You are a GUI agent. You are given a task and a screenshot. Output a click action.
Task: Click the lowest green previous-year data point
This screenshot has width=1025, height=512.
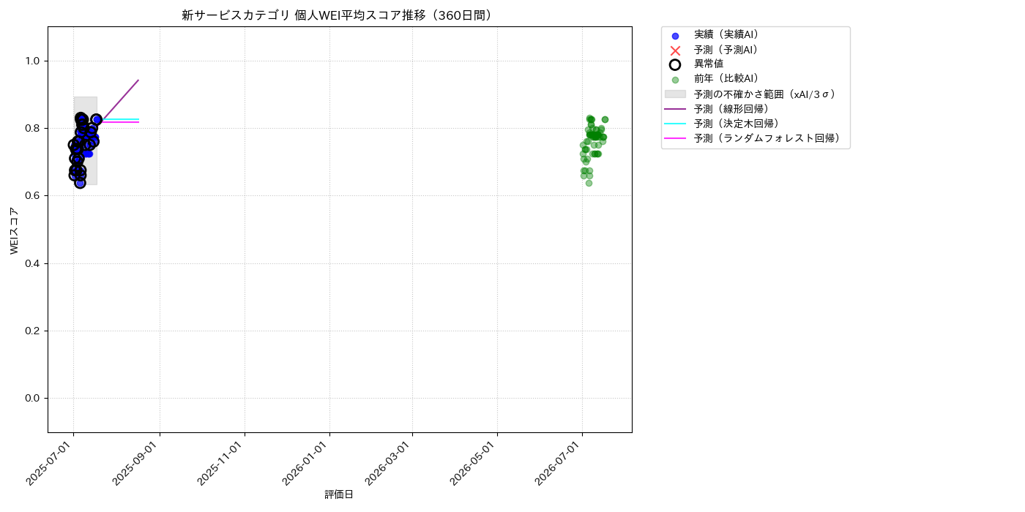(589, 183)
